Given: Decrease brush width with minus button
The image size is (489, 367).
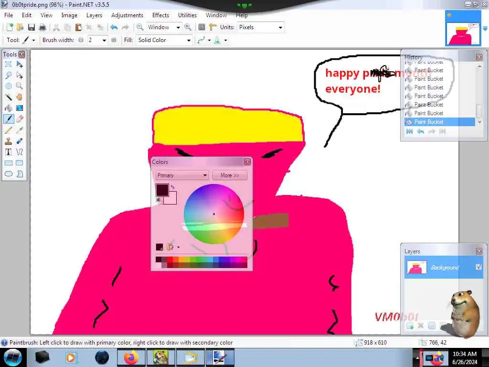Looking at the screenshot, I should (x=81, y=40).
